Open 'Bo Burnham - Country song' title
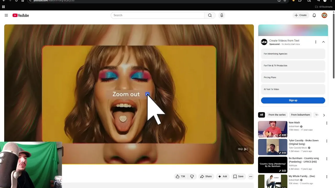This screenshot has width=335, height=188. point(304,160)
